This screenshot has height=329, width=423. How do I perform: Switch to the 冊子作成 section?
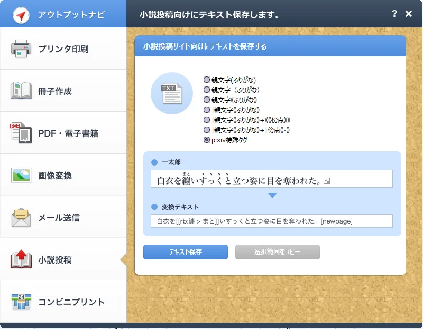coord(63,91)
